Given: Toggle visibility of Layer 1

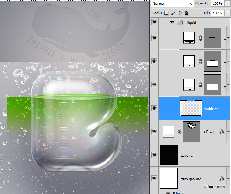Looking at the screenshot, I should pyautogui.click(x=154, y=155).
